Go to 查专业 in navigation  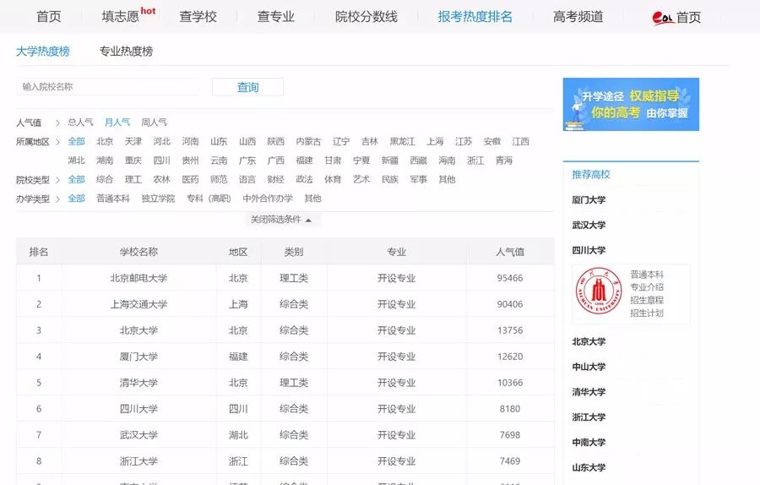276,17
